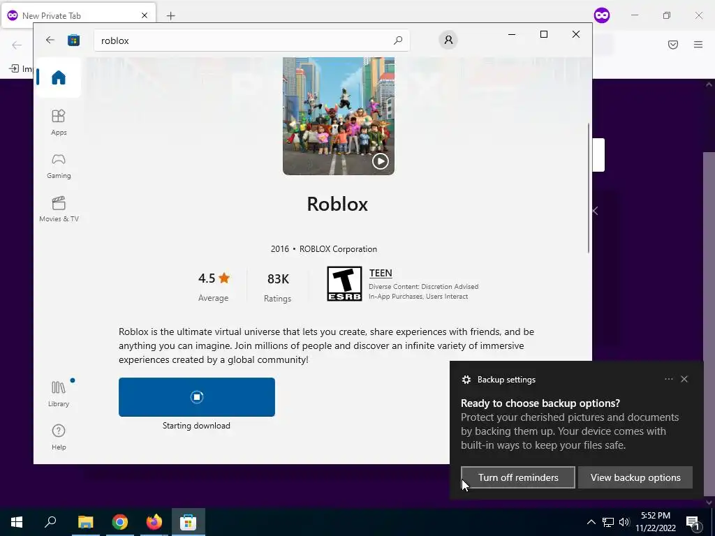Click the Backup settings gear icon
Viewport: 715px width, 536px height.
(x=466, y=380)
